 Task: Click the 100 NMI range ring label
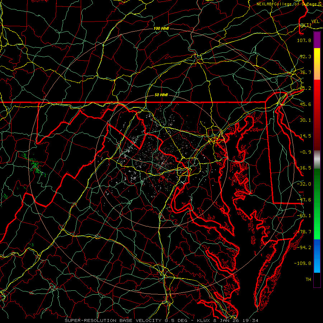tap(161, 28)
